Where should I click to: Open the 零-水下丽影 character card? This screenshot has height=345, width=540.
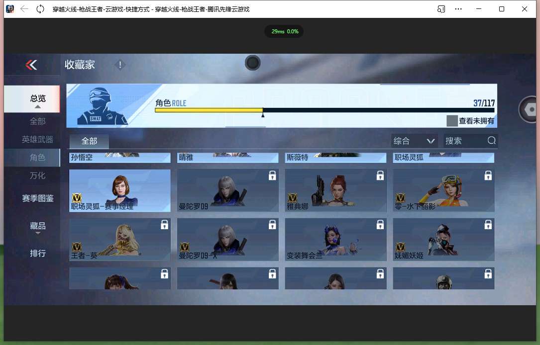tap(443, 190)
